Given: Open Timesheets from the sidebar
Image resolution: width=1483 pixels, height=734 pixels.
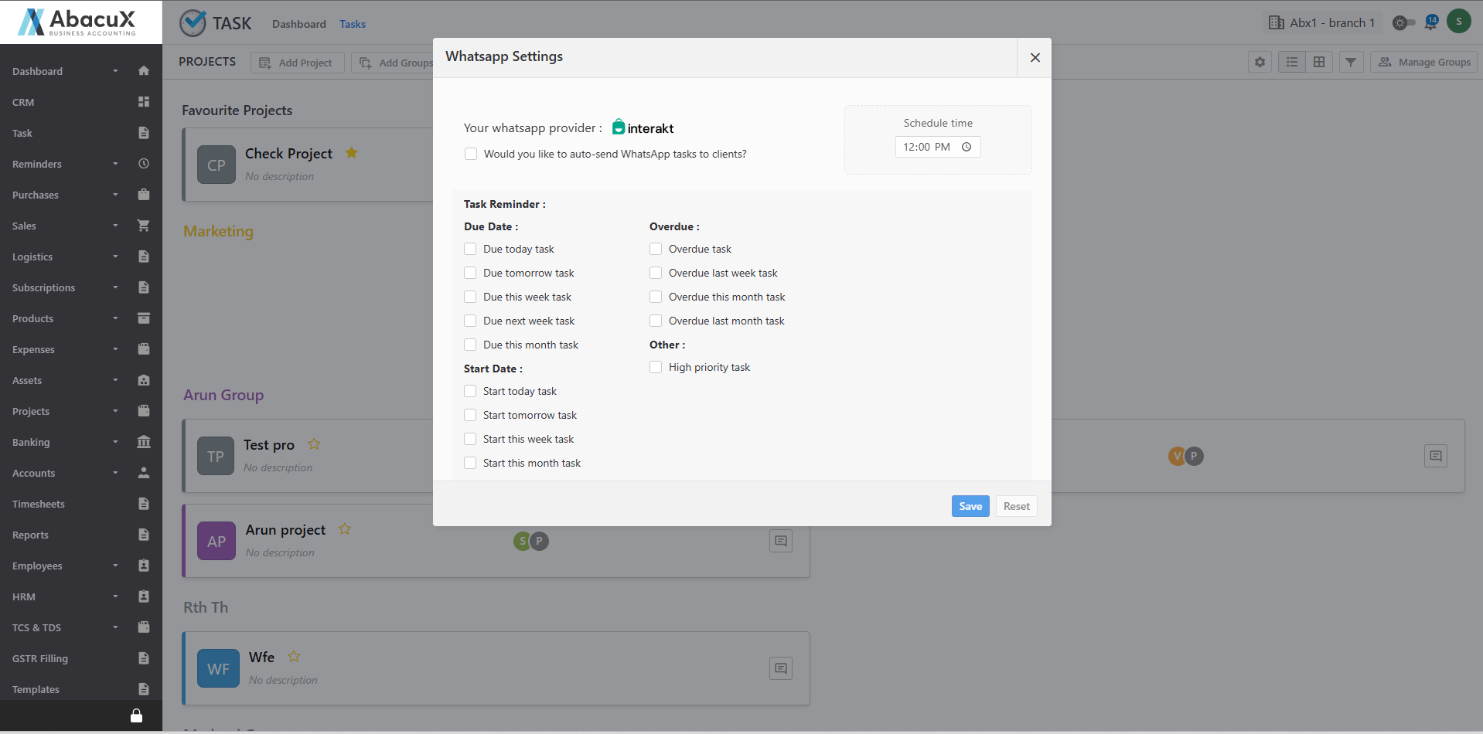Looking at the screenshot, I should coord(39,504).
